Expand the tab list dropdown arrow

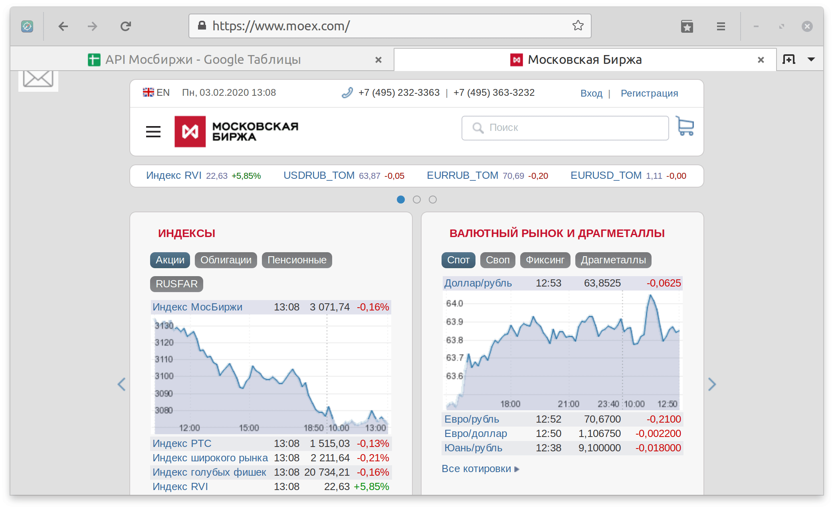811,59
